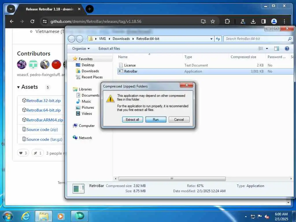The height and width of the screenshot is (222, 296).
Task: Open Windows Media Player from taskbar
Action: (61, 216)
